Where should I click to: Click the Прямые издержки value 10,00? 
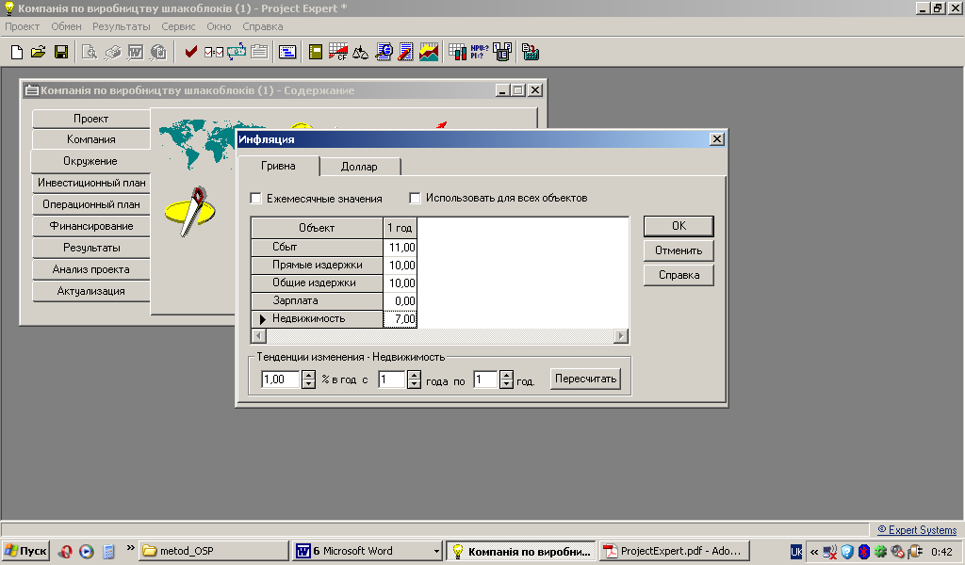click(x=401, y=265)
